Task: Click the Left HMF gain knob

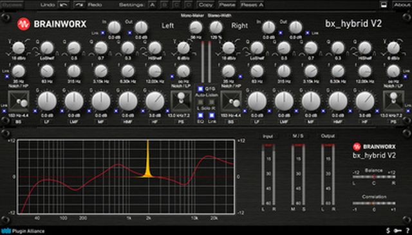Action: click(x=128, y=101)
